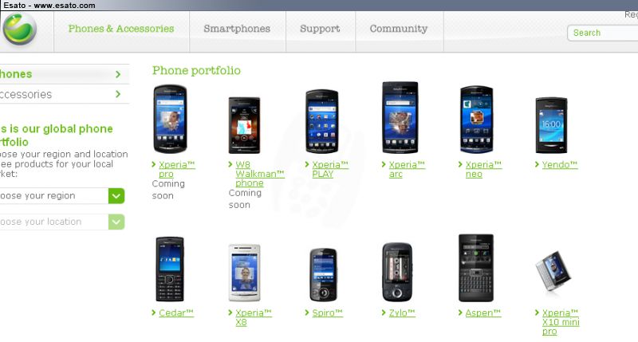The height and width of the screenshot is (342, 638).
Task: Click the Yendo phone image
Action: click(x=551, y=125)
